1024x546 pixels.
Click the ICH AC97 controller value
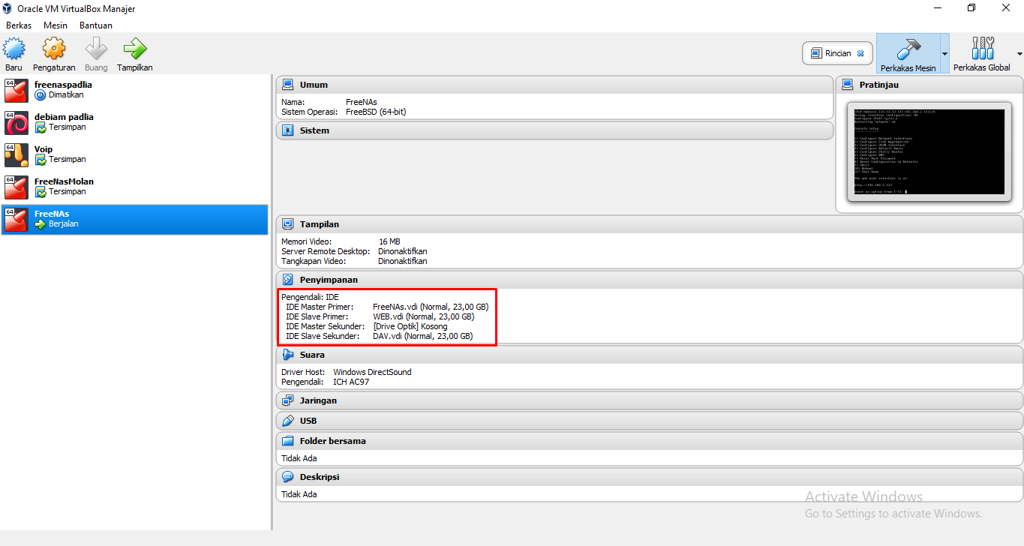coord(351,382)
